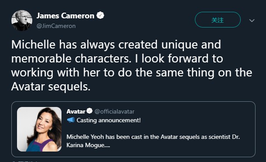Image resolution: width=266 pixels, height=162 pixels.
Task: Open the @officialavatar handle
Action: [x=114, y=112]
